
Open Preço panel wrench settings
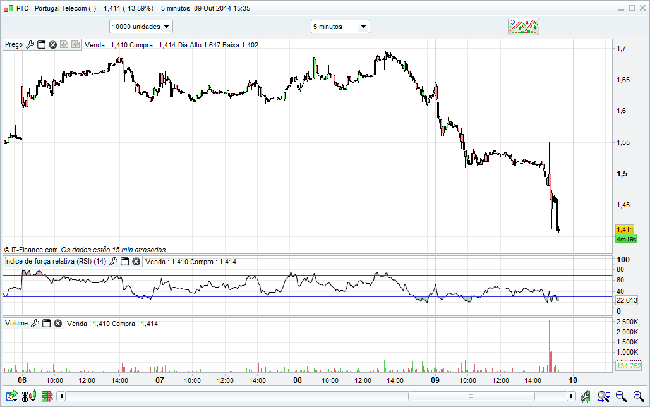tap(30, 45)
